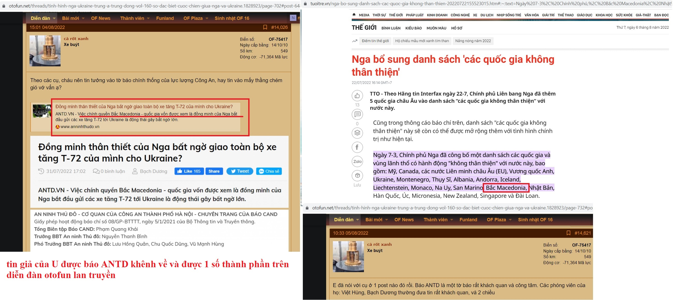Expand the Thành viên arrow in post #14,026 window

[148, 18]
